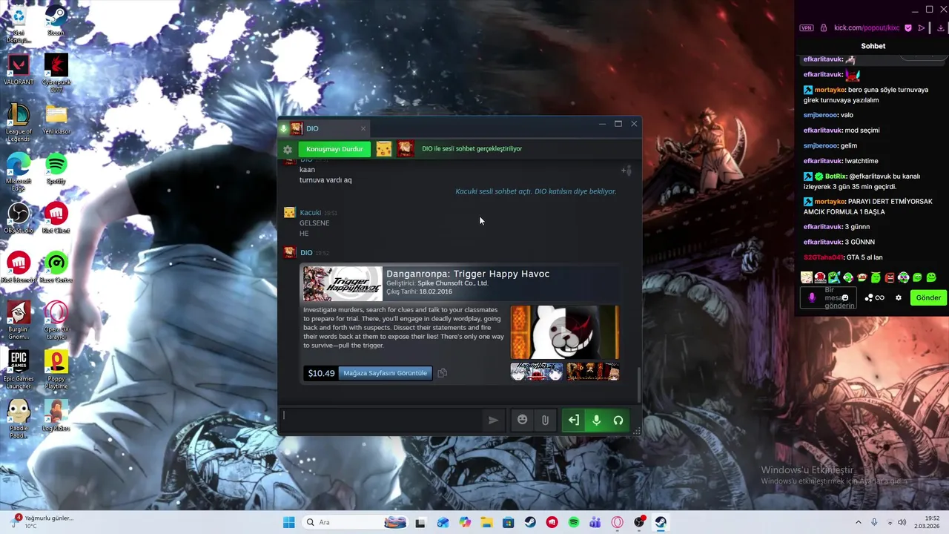Viewport: 949px width, 534px height.
Task: Open the Windows Start menu
Action: [x=288, y=522]
